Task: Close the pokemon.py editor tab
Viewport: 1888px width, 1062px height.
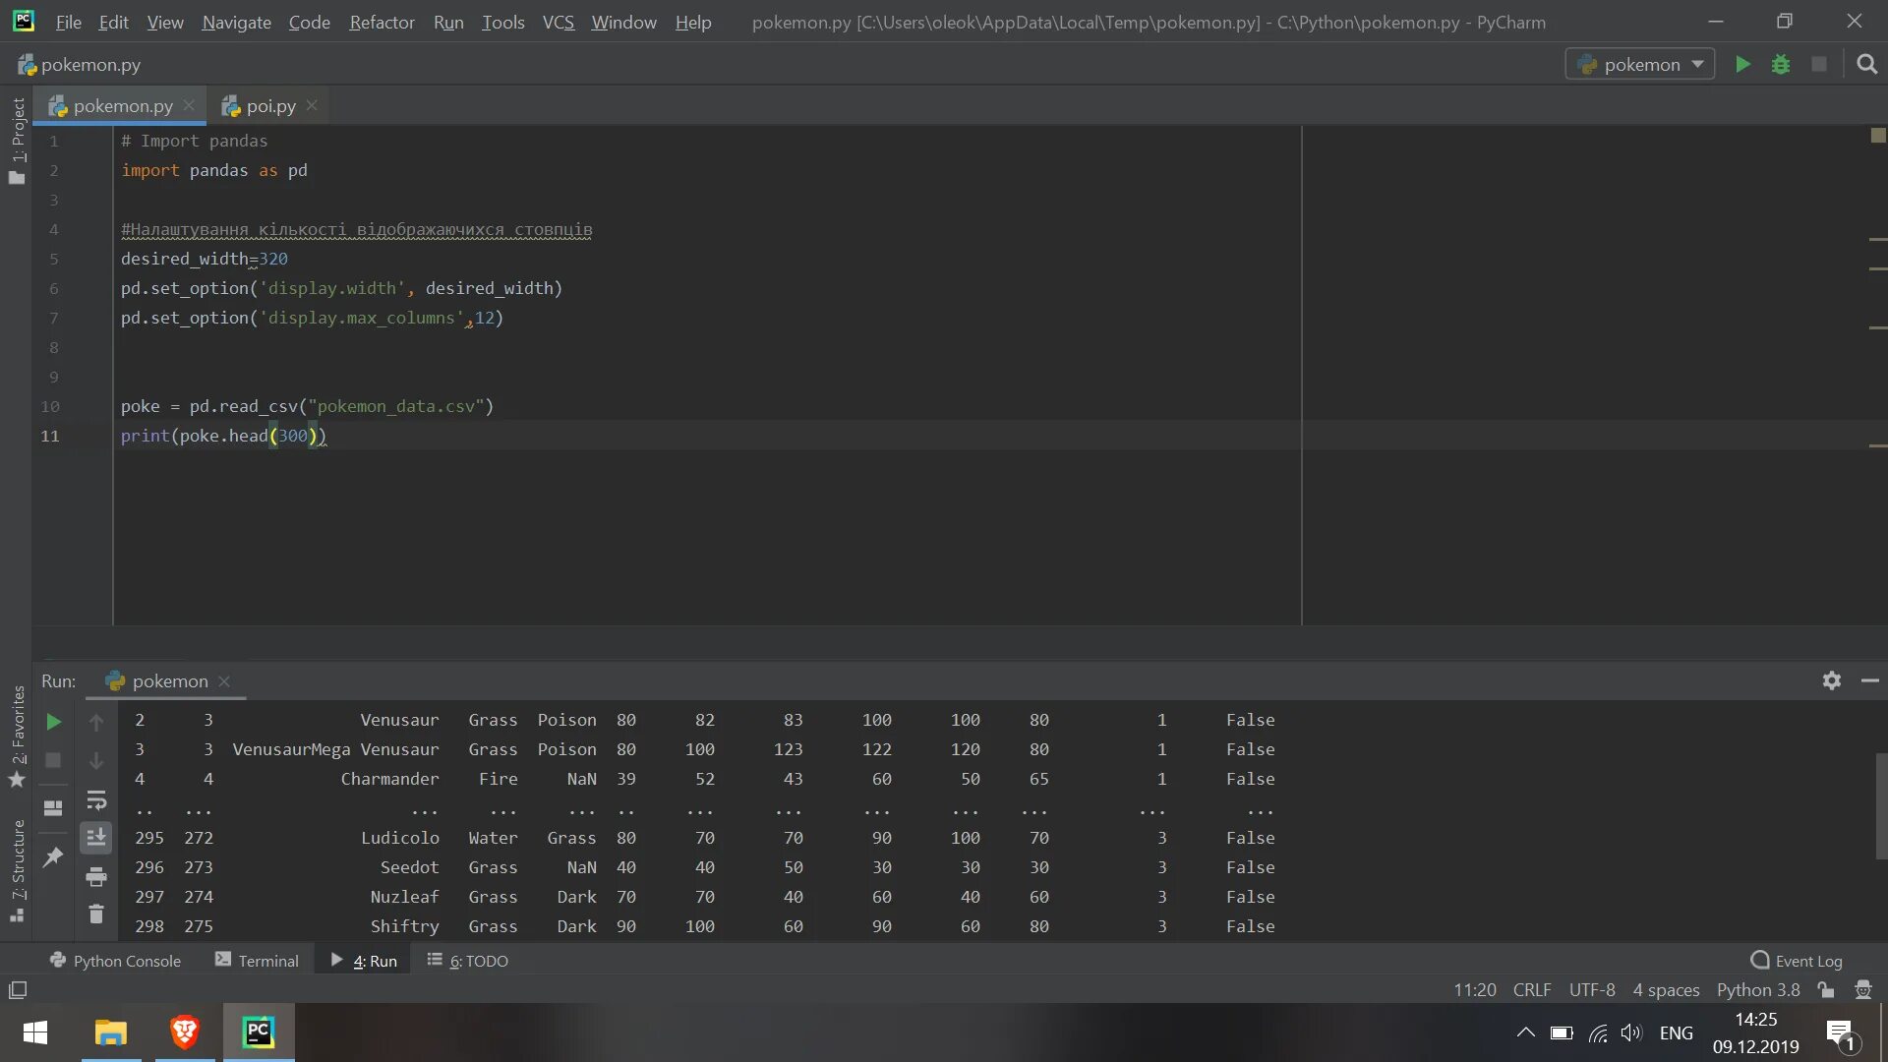Action: [189, 105]
